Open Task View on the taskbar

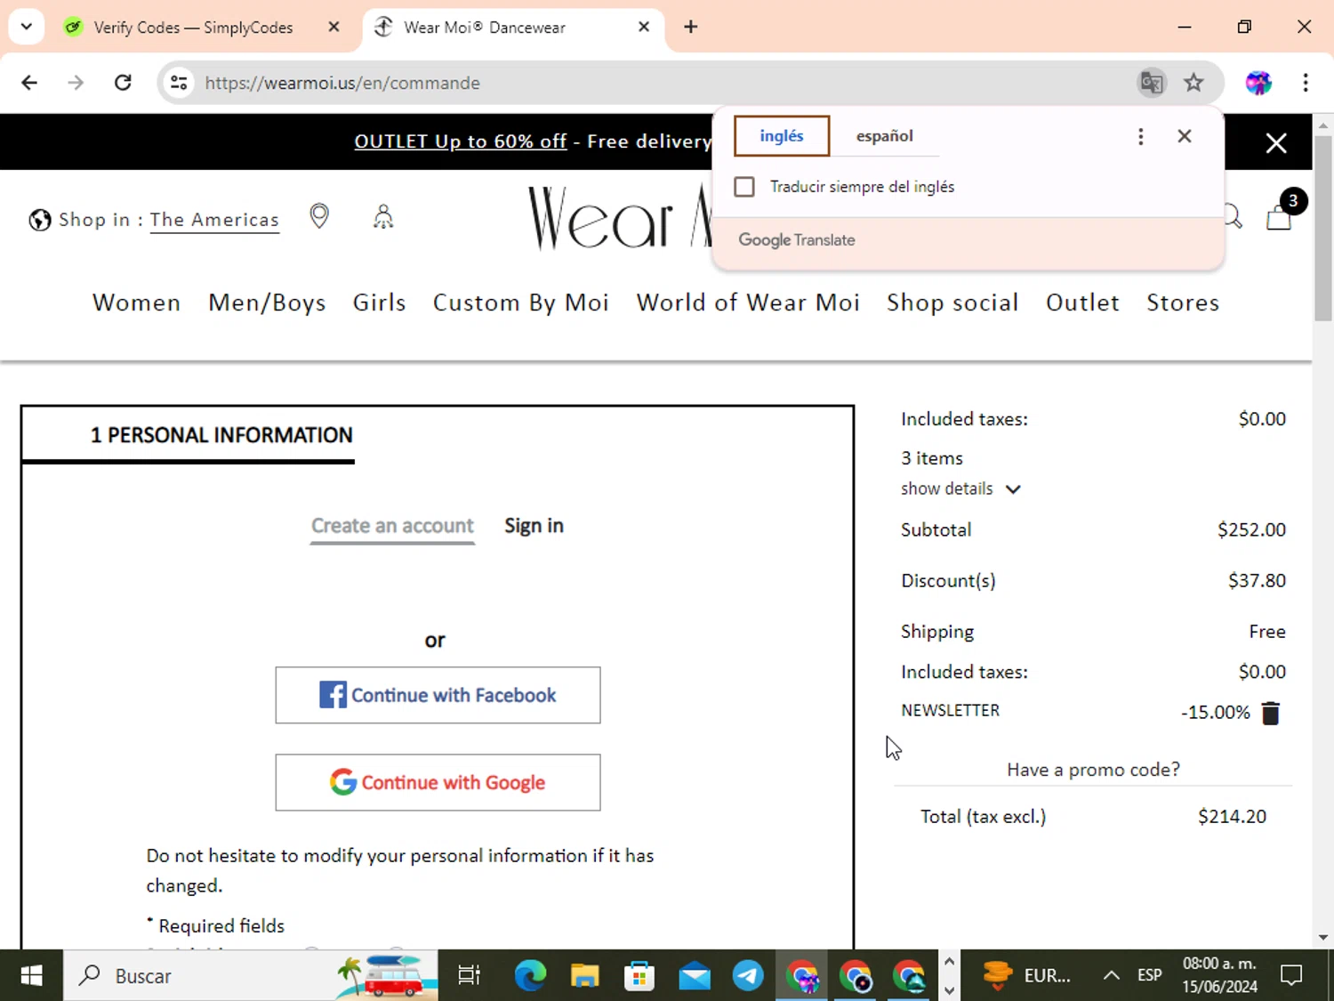[x=469, y=976]
